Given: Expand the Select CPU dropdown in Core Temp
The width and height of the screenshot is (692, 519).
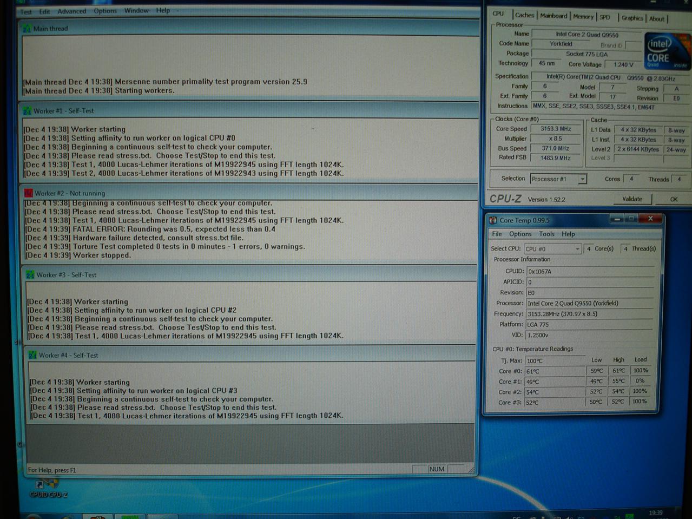Looking at the screenshot, I should pyautogui.click(x=577, y=249).
